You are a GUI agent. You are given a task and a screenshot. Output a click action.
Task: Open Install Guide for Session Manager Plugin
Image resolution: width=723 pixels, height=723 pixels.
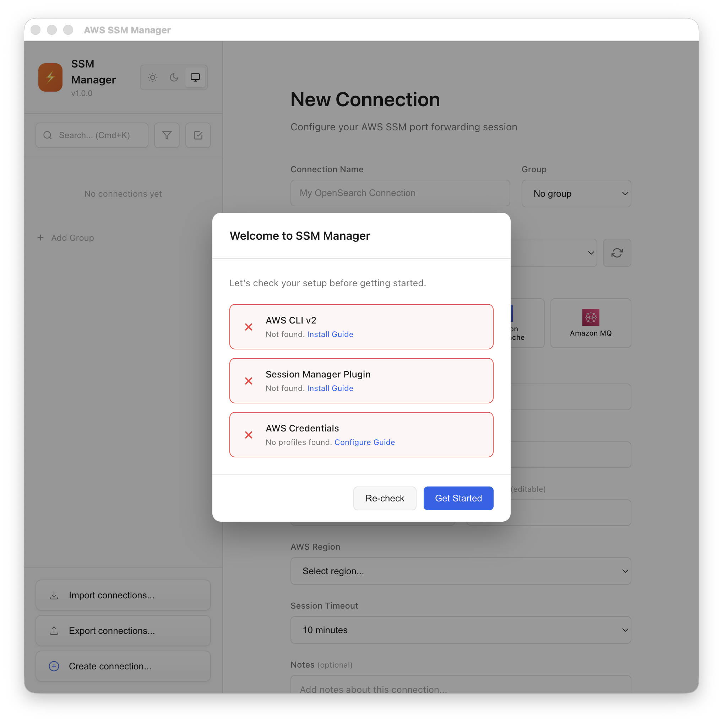coord(330,388)
